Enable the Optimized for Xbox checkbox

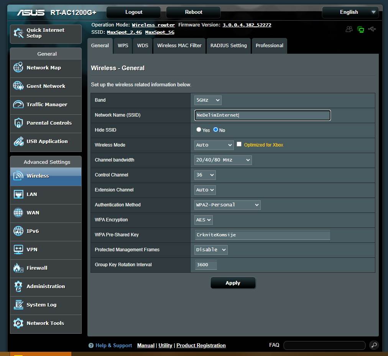(239, 144)
